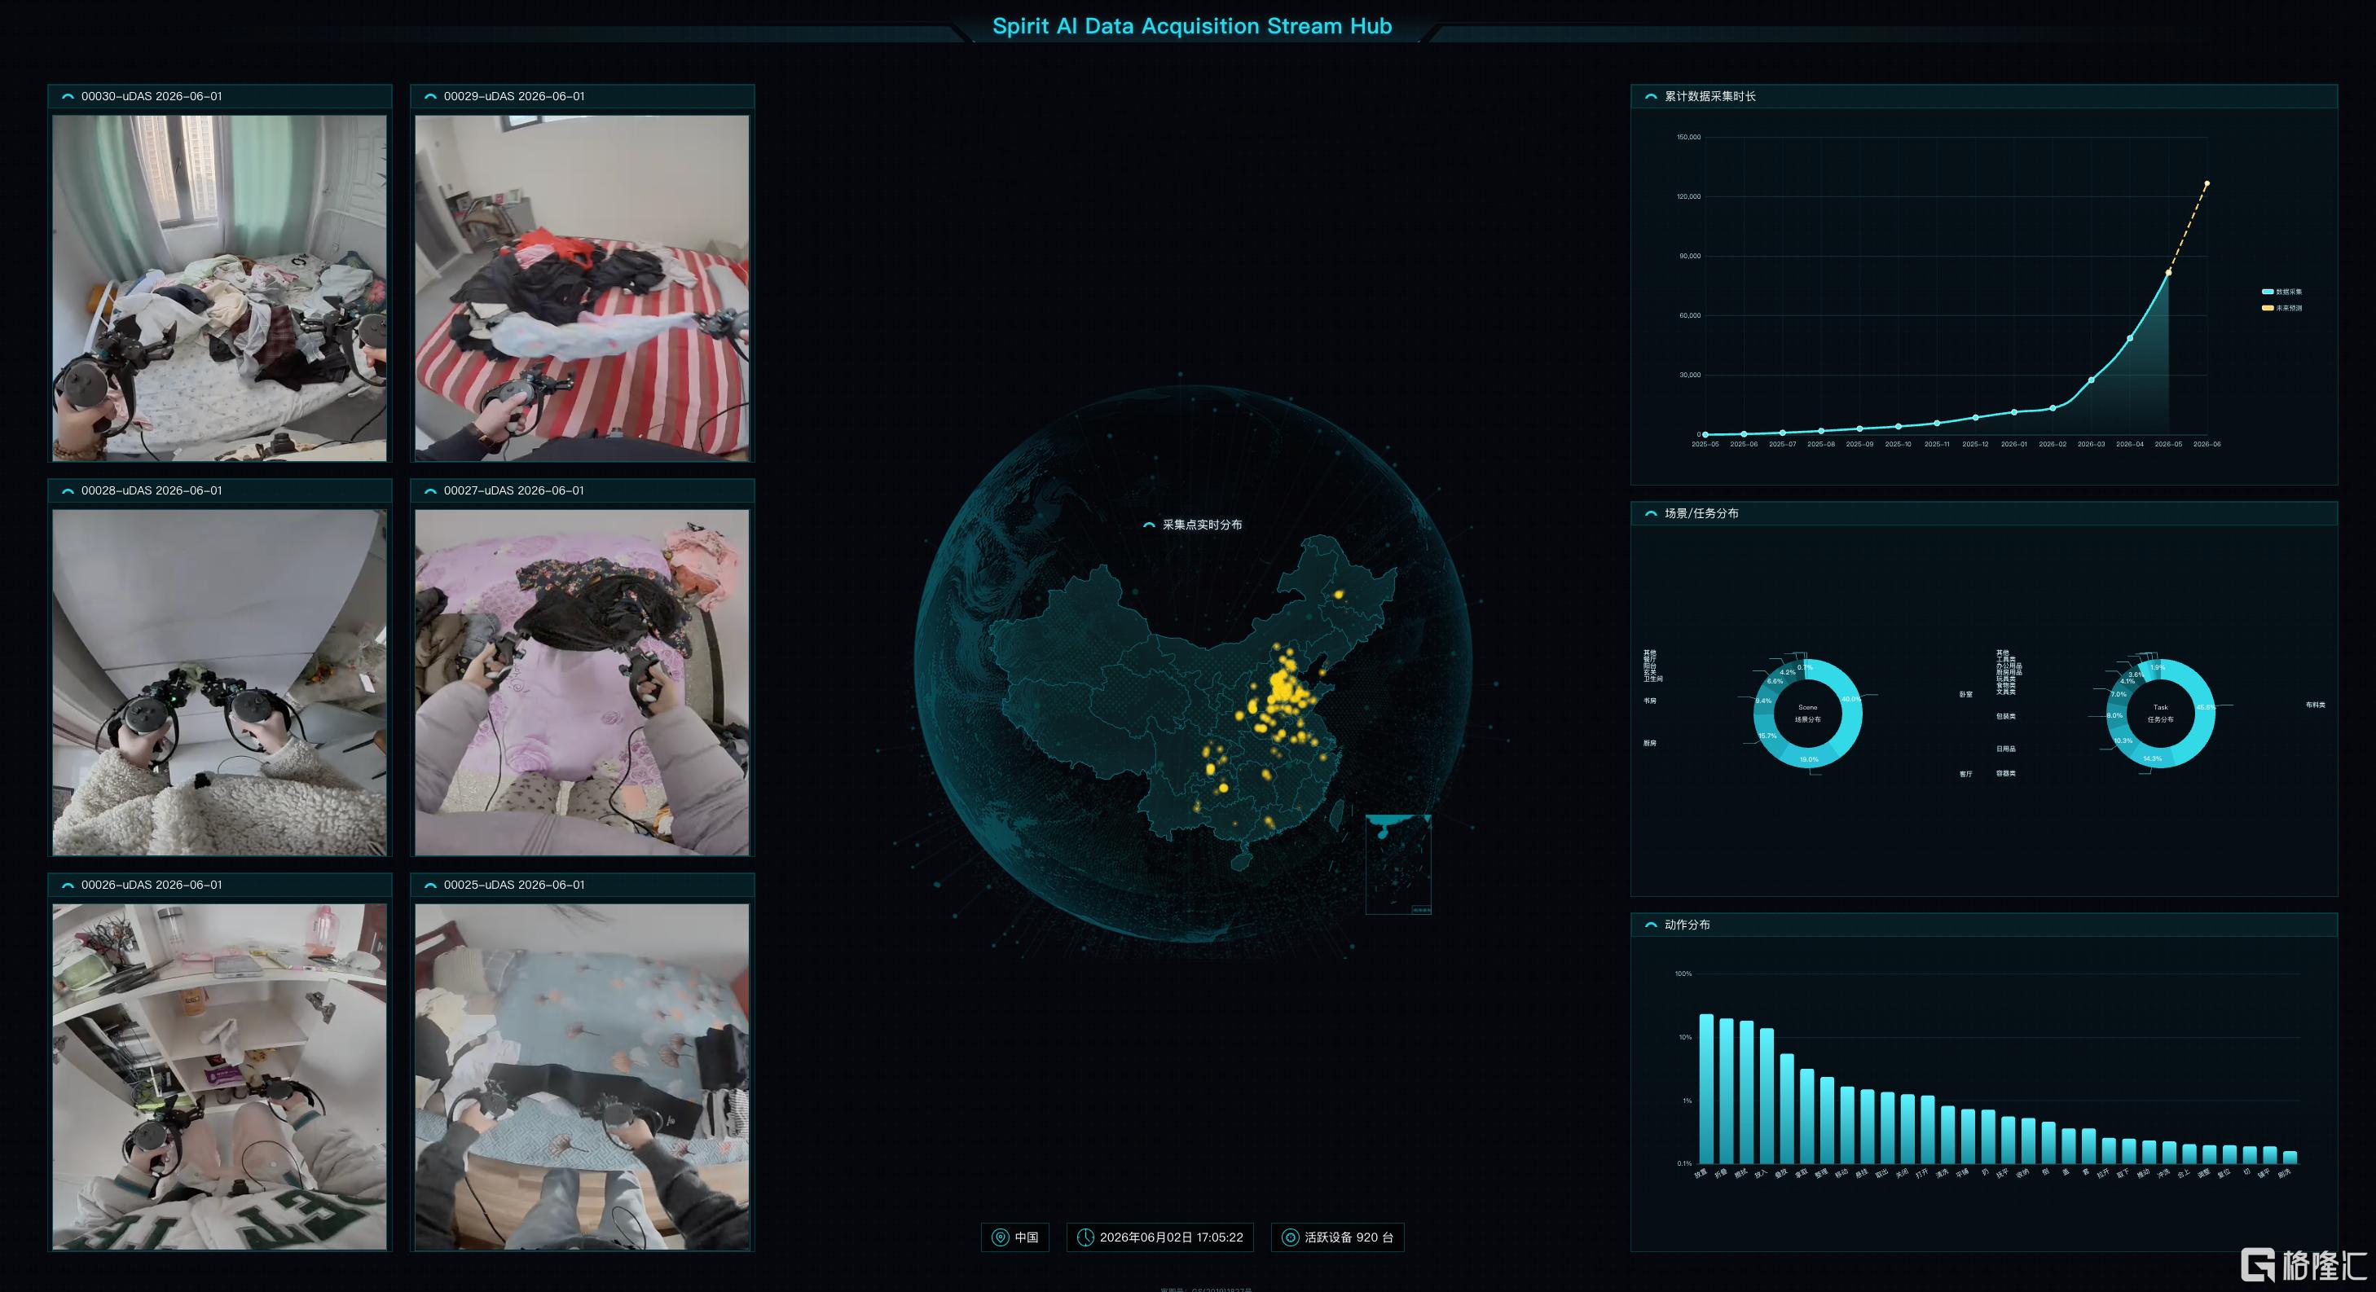Click the 厨房 label of the Scene chart

[x=1650, y=743]
